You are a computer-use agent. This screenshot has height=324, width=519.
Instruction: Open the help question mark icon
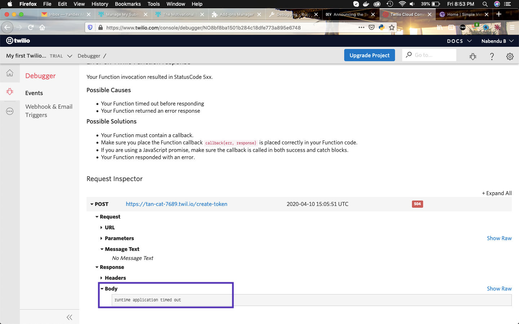[x=492, y=56]
